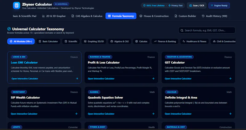Click the LENGTH tag

point(17,127)
